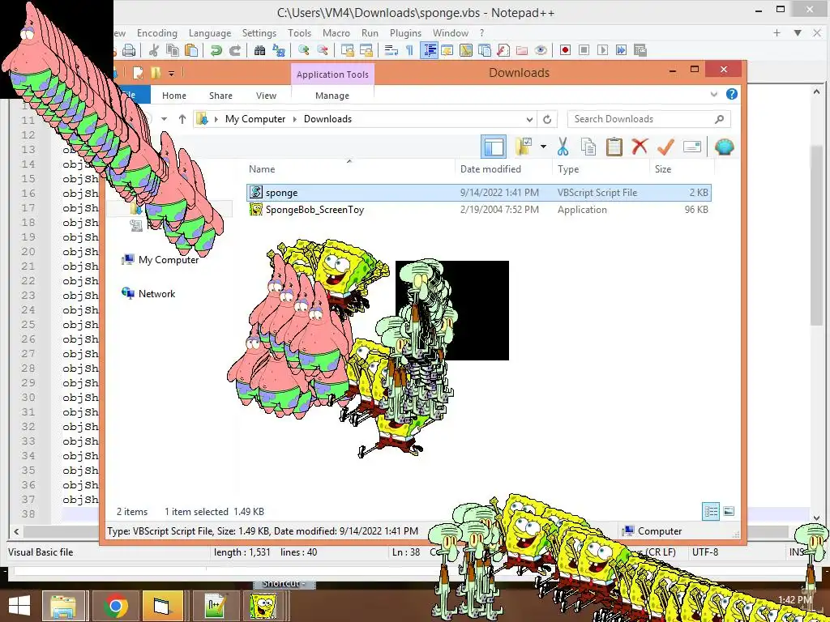The width and height of the screenshot is (830, 622).
Task: Toggle word wrap in Notepad++ toolbar
Action: [391, 50]
